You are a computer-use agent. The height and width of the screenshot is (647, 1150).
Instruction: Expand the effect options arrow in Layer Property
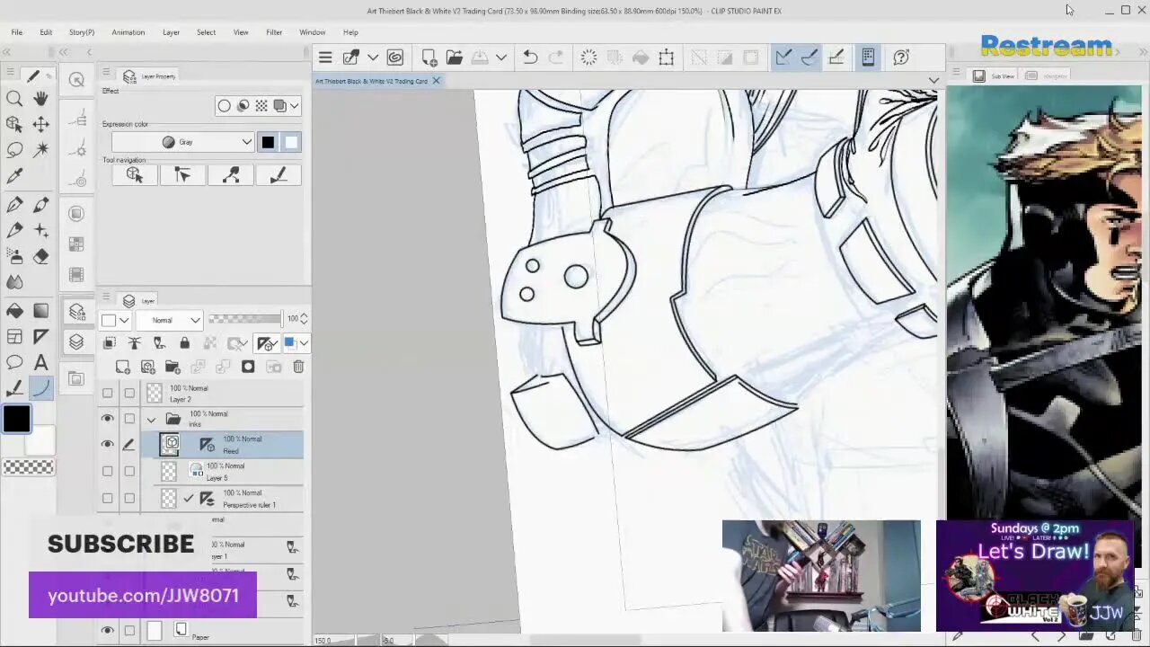[294, 106]
